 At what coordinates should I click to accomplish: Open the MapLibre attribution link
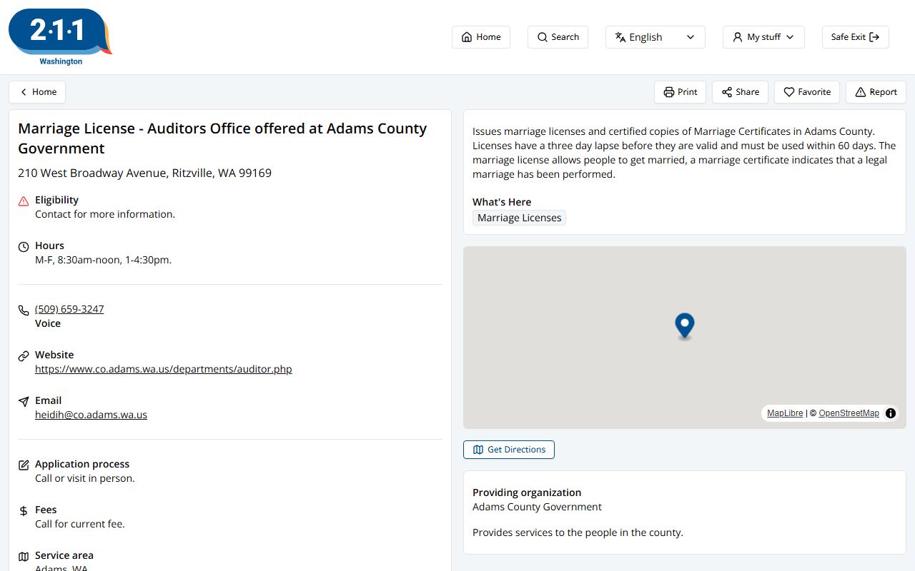785,413
